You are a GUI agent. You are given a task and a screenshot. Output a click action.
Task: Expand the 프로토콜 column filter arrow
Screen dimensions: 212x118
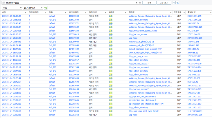tap(184, 12)
